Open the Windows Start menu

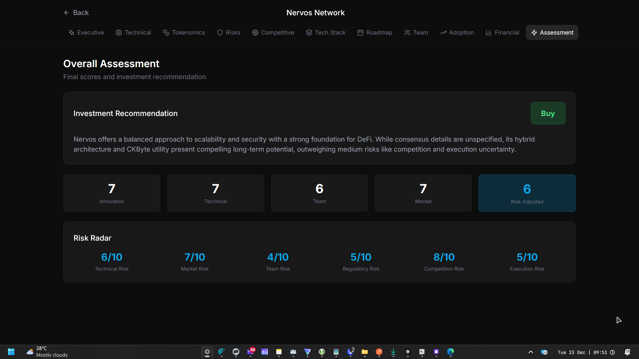(x=11, y=352)
